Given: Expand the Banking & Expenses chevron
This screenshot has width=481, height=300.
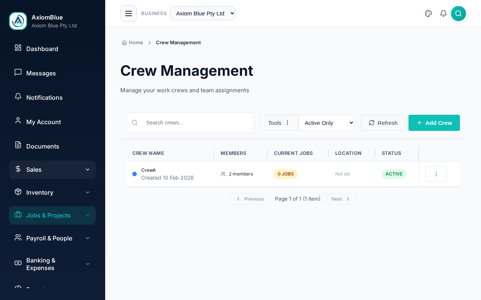Looking at the screenshot, I should point(88,264).
